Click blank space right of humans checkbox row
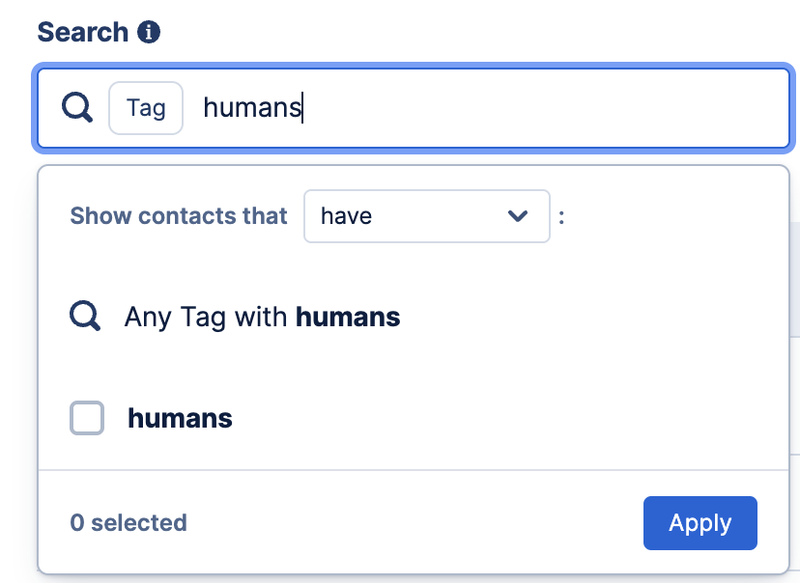The image size is (800, 583). coord(510,418)
